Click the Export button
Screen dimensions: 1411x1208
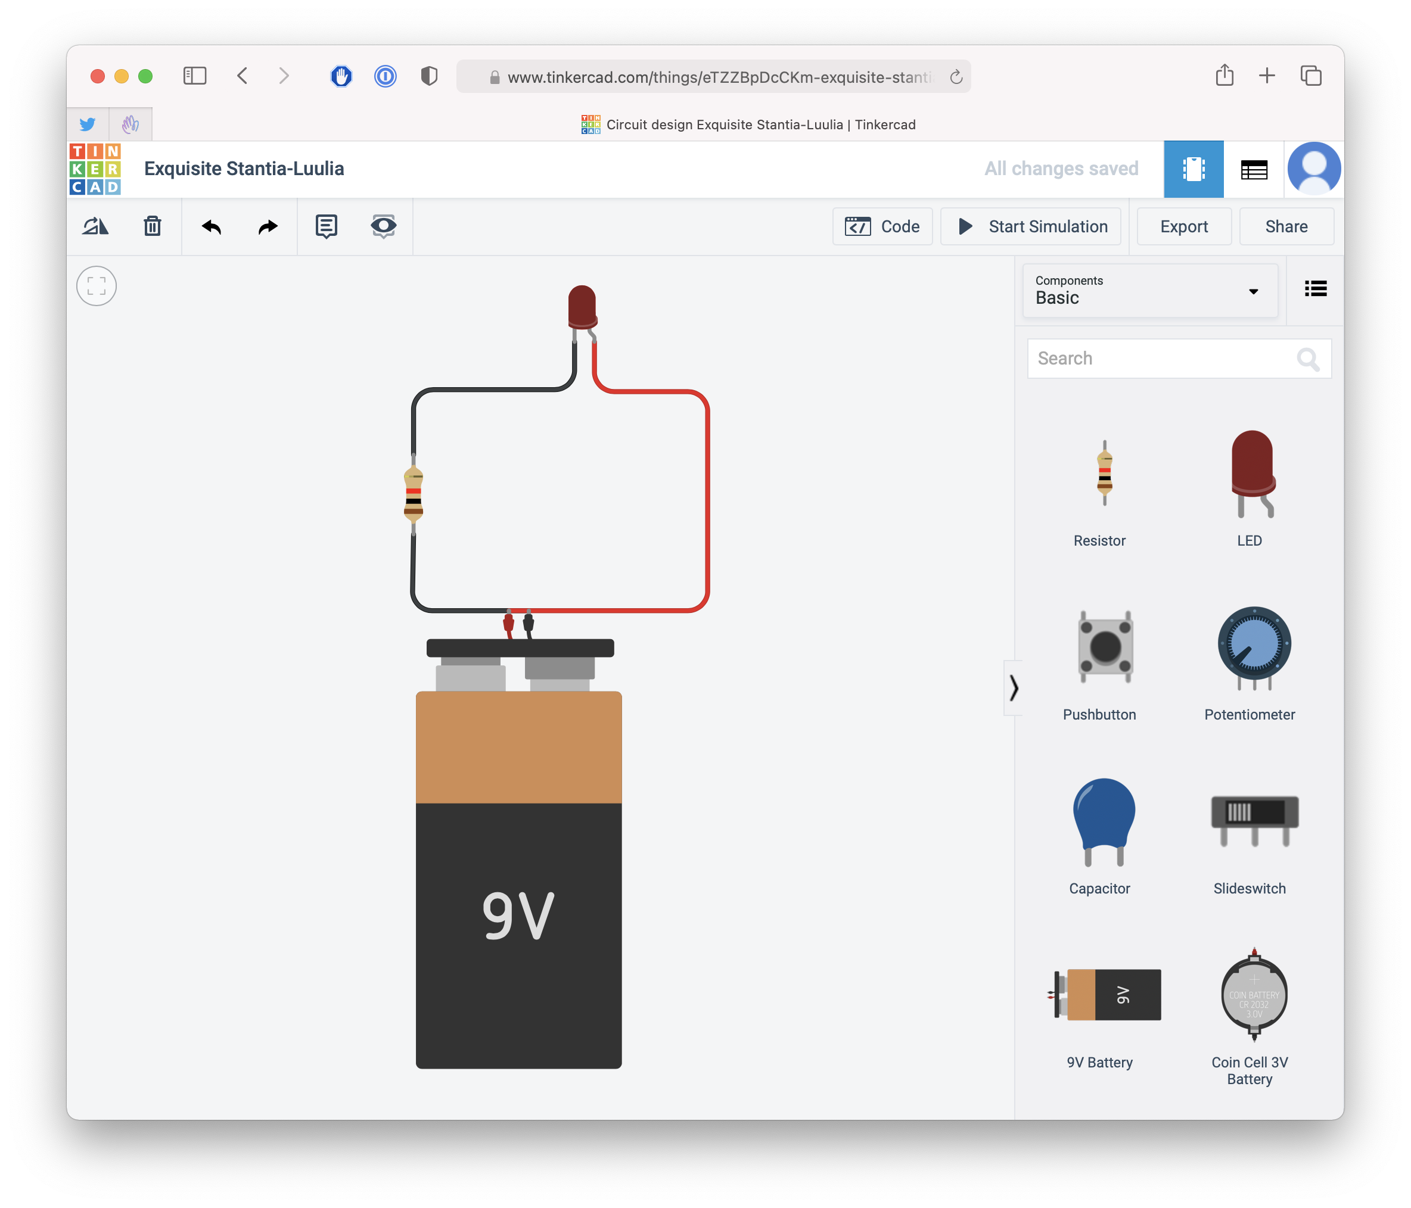tap(1183, 227)
